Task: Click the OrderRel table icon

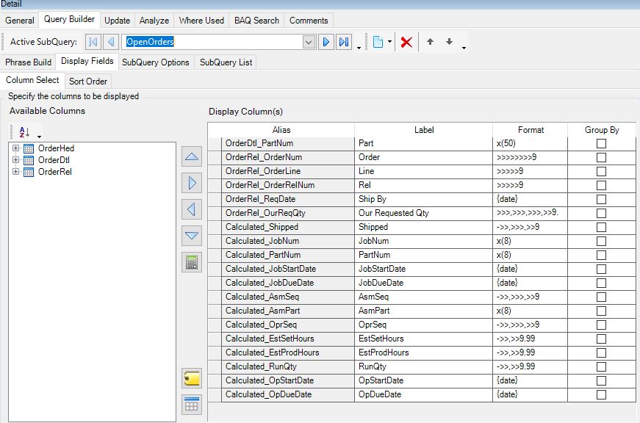Action: [29, 172]
